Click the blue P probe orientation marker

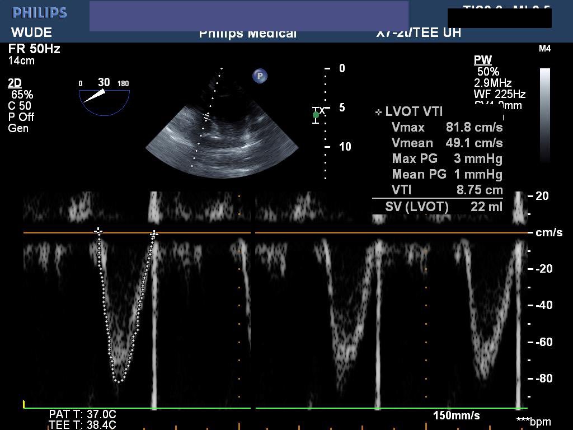[260, 76]
